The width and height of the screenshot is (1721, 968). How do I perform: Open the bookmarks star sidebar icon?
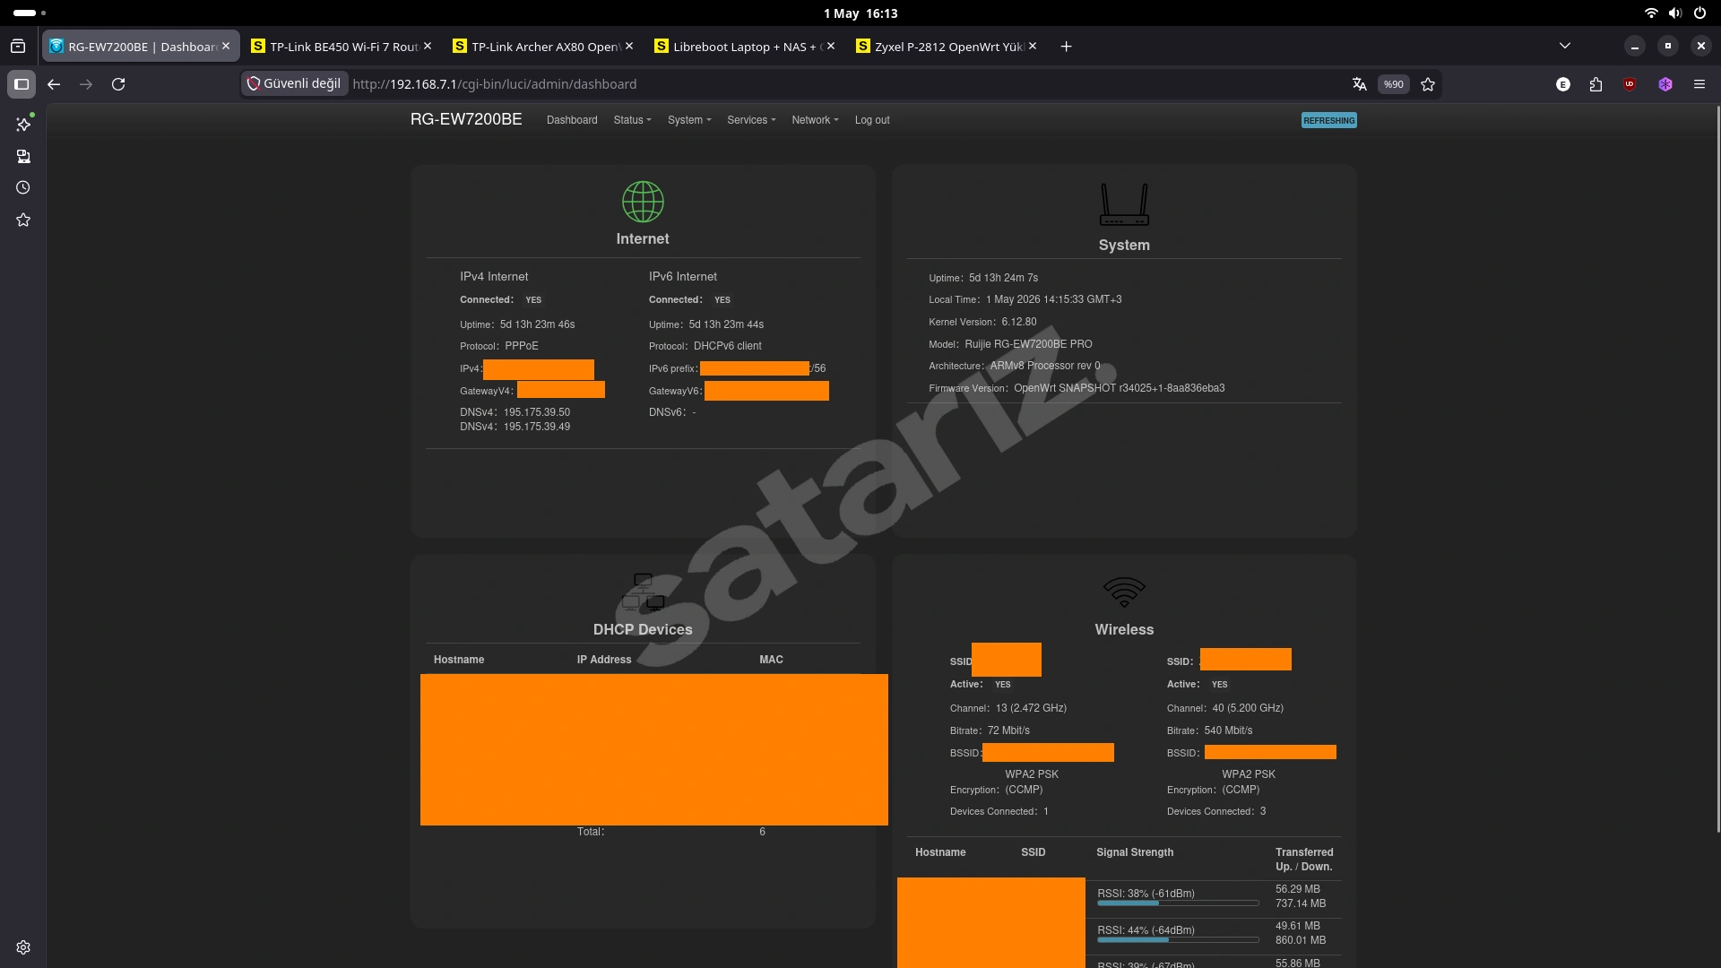(x=23, y=220)
